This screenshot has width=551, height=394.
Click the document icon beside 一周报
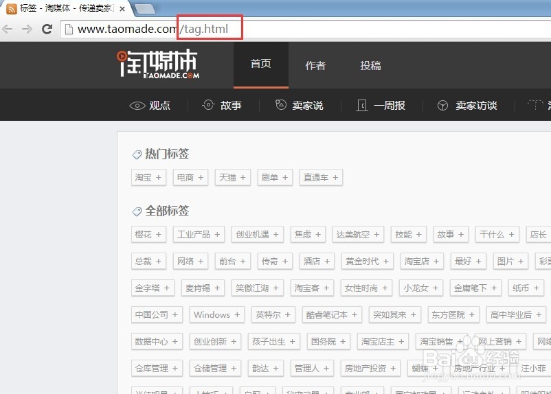pyautogui.click(x=362, y=105)
